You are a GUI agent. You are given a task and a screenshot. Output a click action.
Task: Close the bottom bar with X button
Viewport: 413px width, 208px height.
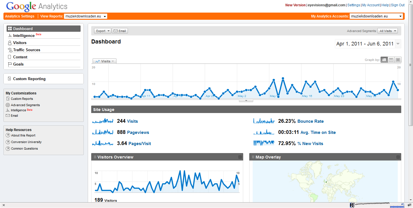coord(4,205)
